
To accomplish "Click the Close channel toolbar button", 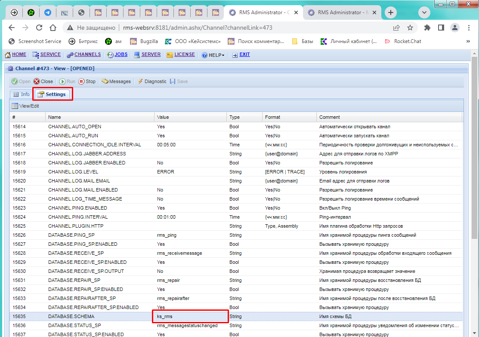I will pos(43,81).
